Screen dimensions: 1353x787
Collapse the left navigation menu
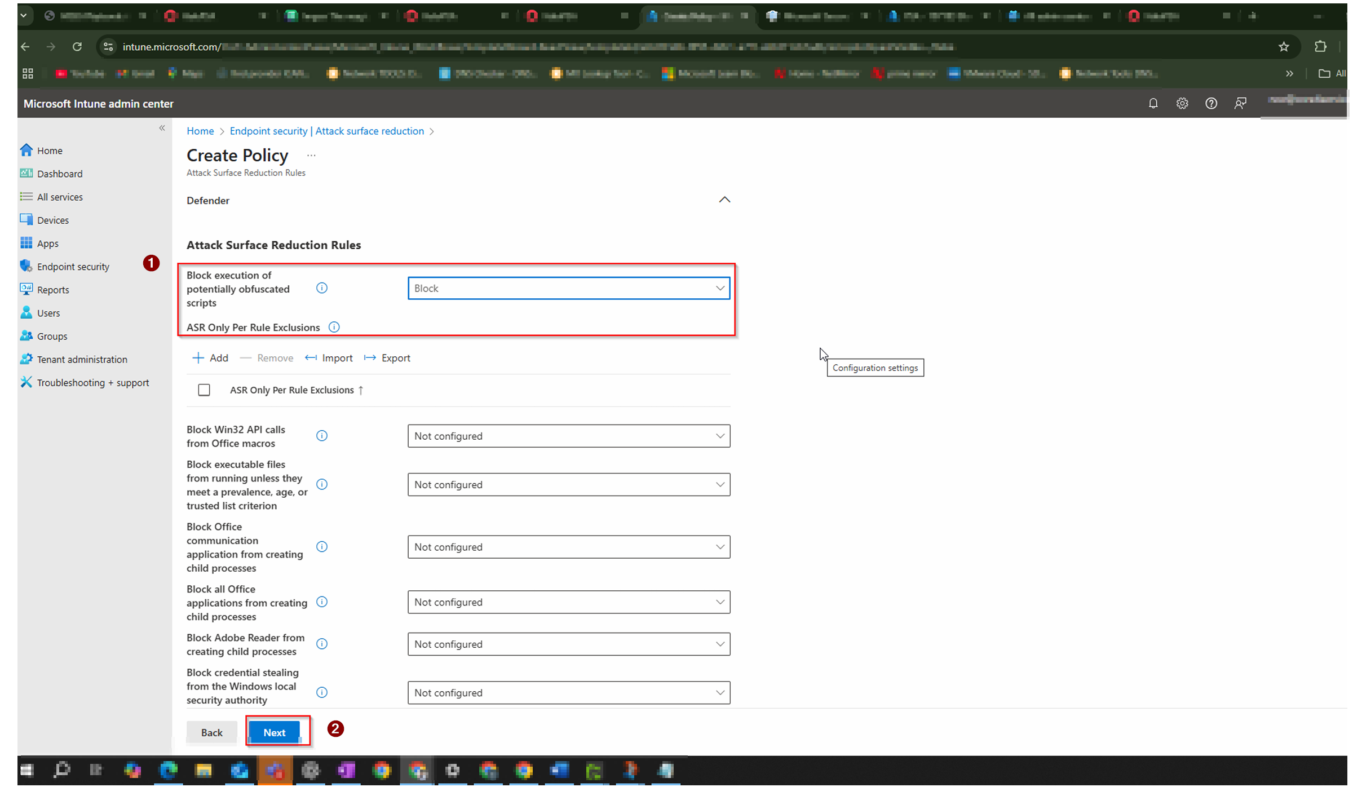coord(162,128)
